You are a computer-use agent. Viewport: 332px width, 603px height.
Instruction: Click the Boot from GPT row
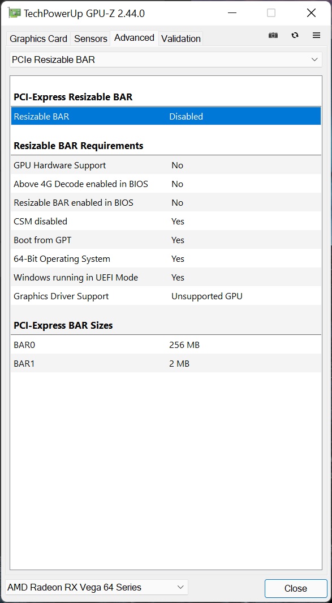point(166,240)
